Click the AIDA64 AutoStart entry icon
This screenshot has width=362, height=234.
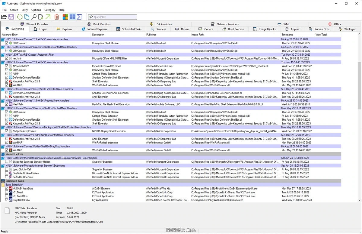[x=11, y=188]
